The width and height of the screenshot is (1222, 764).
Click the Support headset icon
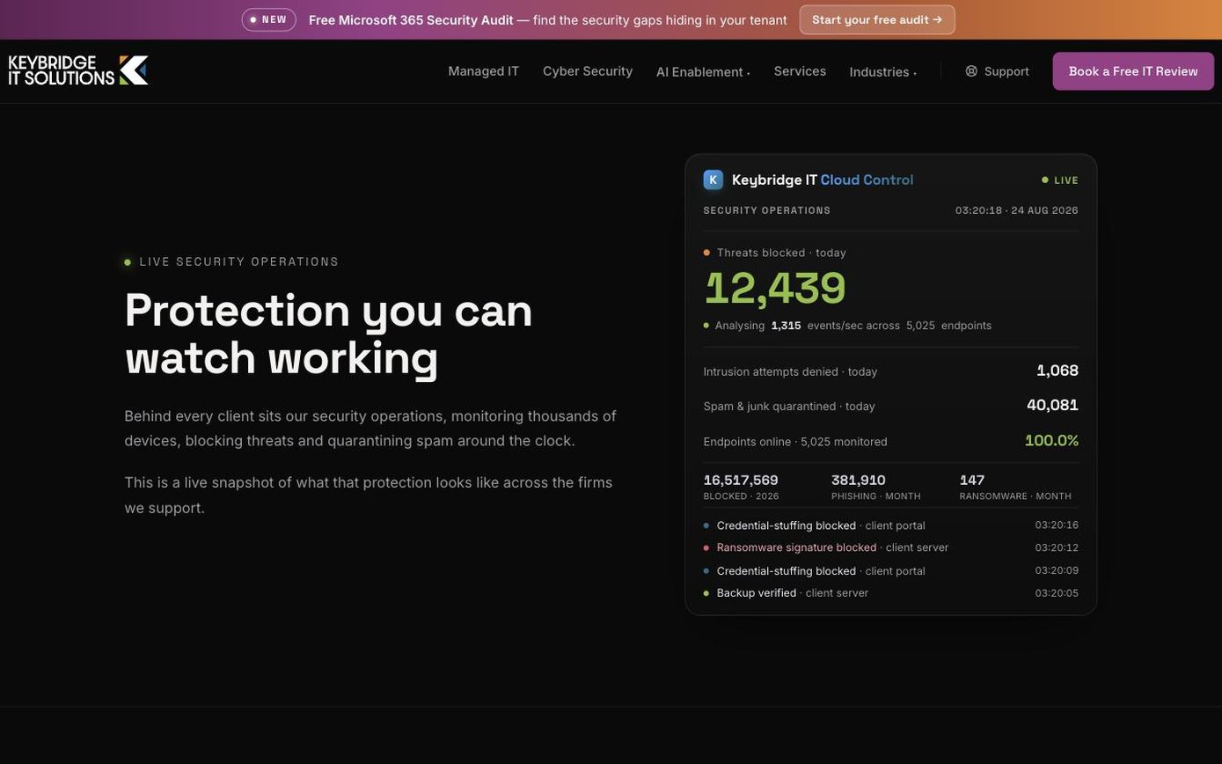point(971,71)
